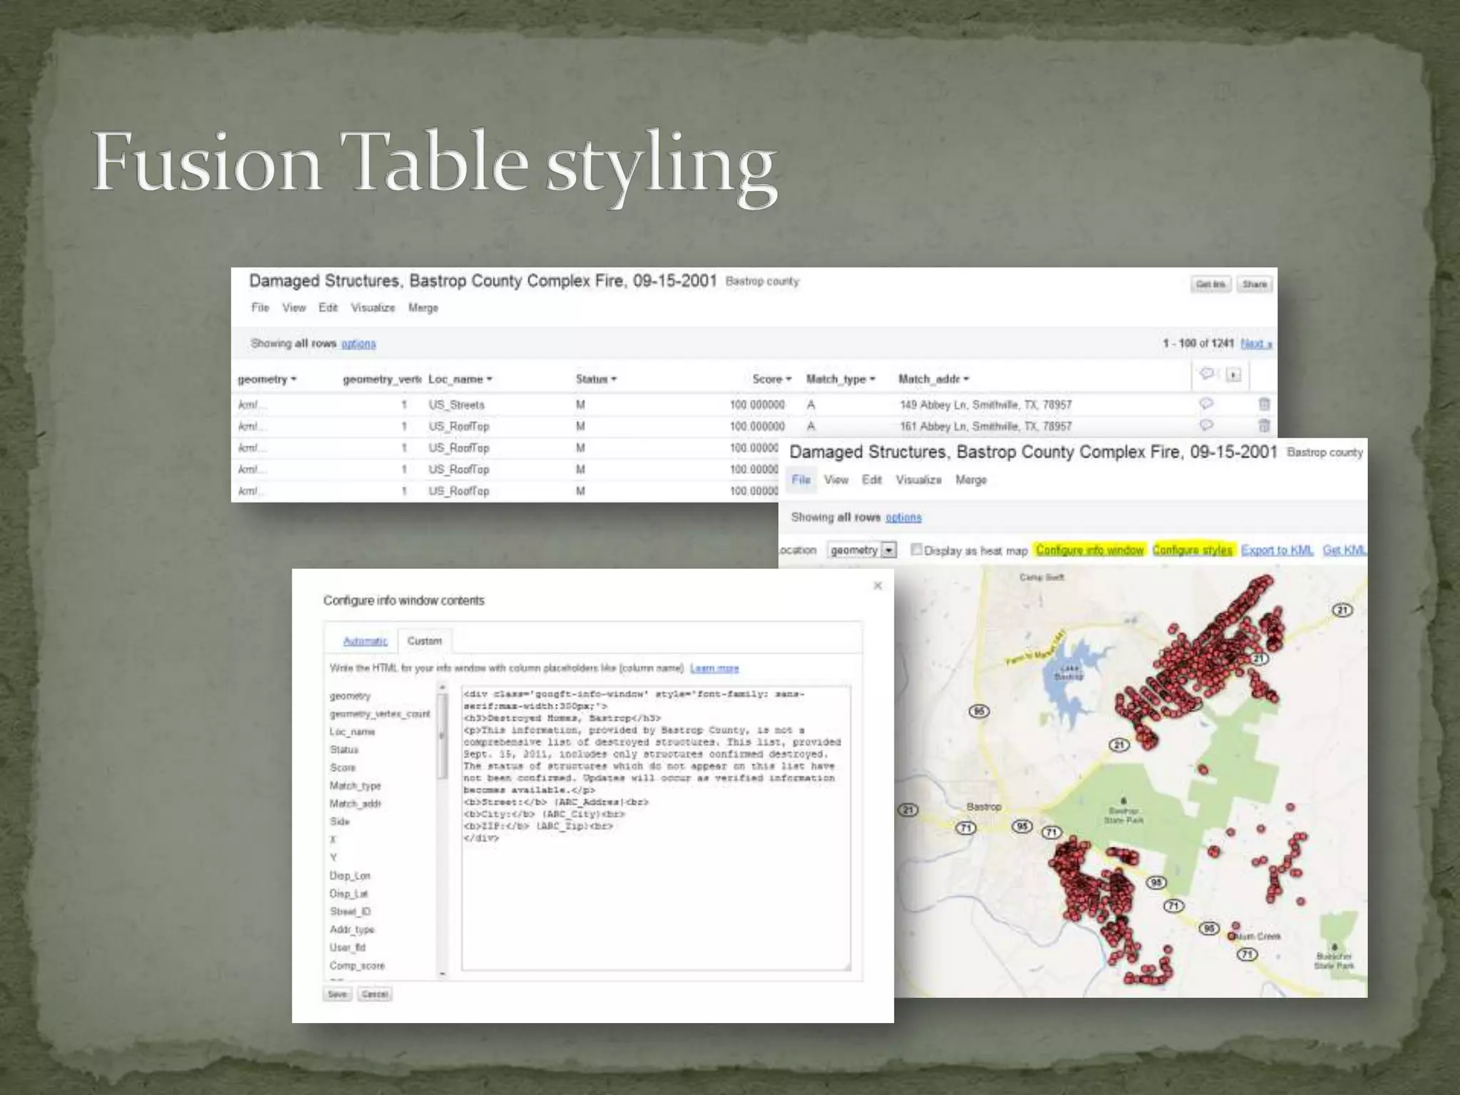Select Loc_name in dialog column list

click(352, 731)
